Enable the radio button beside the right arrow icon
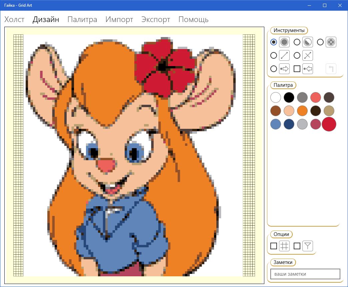 pyautogui.click(x=274, y=69)
